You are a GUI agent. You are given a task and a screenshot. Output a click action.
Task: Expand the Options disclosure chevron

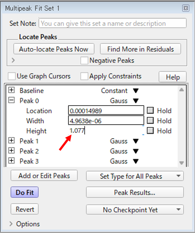(11, 224)
